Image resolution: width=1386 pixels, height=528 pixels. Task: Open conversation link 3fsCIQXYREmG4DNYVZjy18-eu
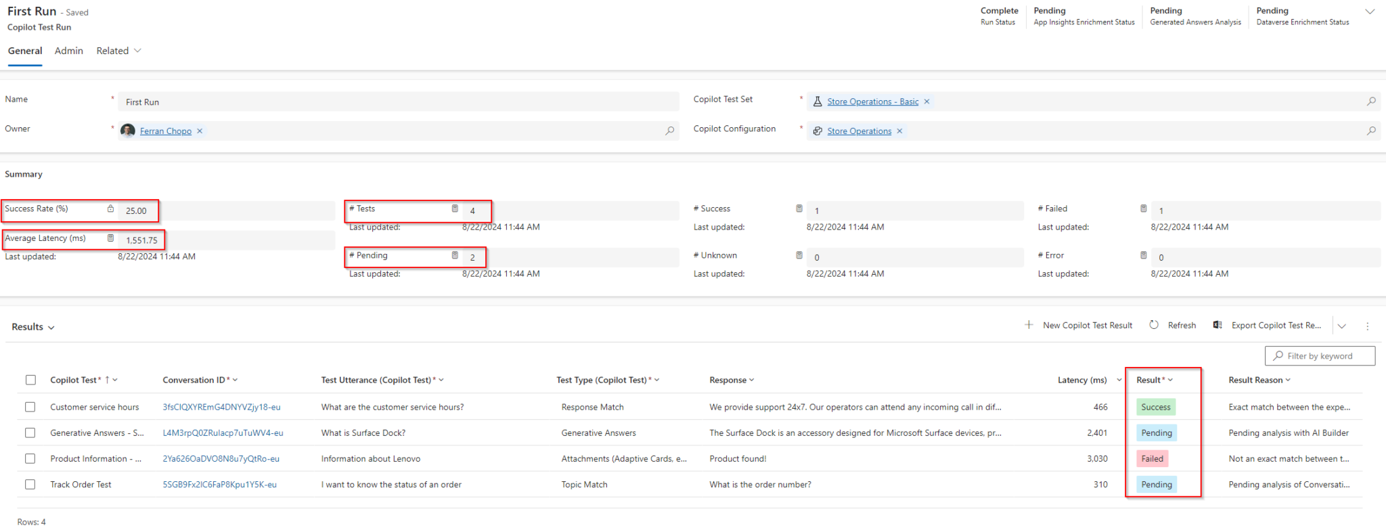(x=221, y=407)
